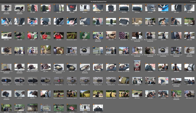Select the Monster_Bullet Ruck_01 thumbnail
This screenshot has width=196, height=113.
(176, 50)
